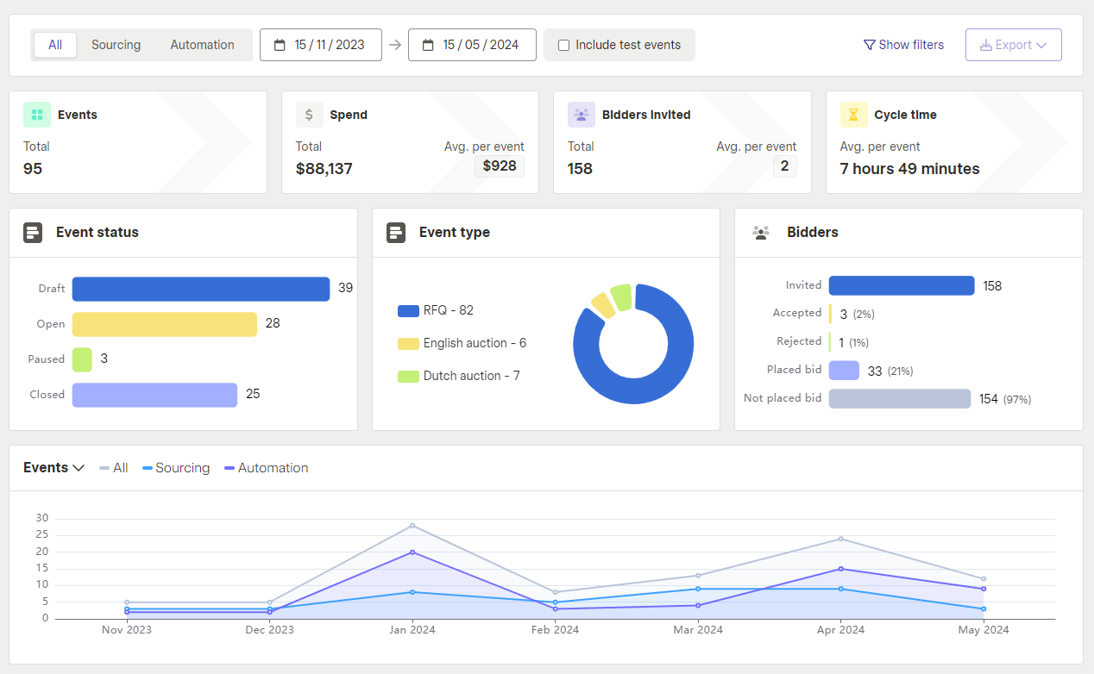
Task: Switch to the Sourcing tab
Action: 116,44
